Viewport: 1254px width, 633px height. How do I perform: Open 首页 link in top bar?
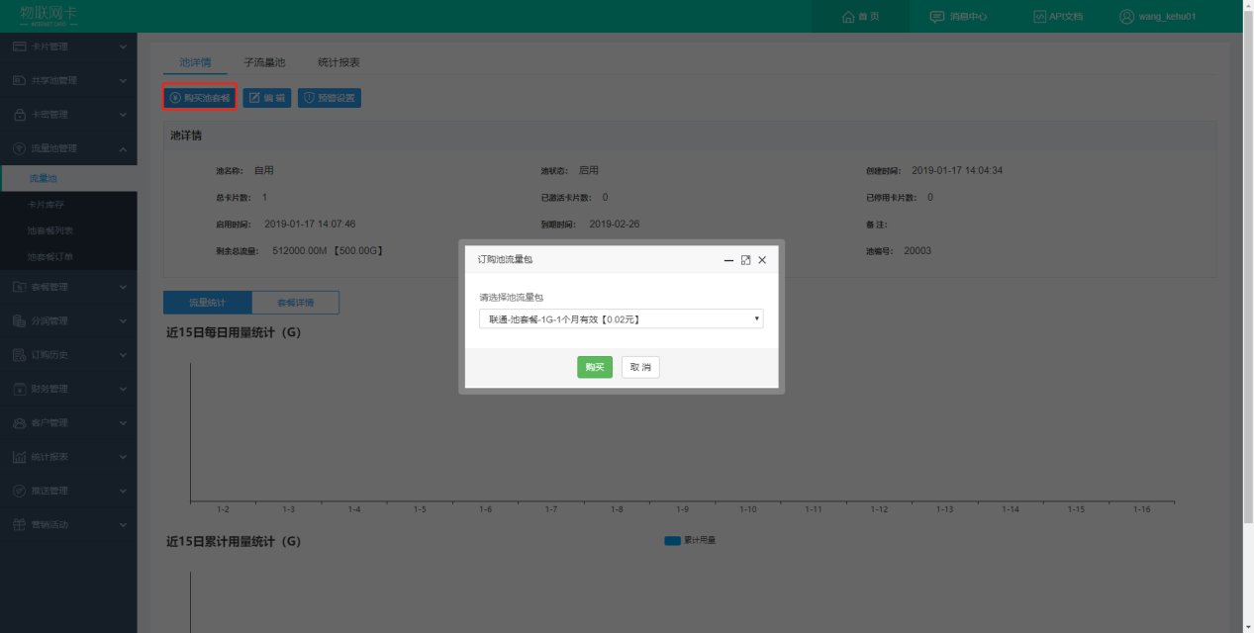860,17
